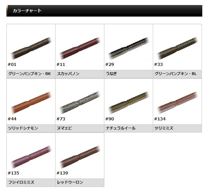Click the ナチュラルイール color name
Viewport: 208px width, 193px height.
pyautogui.click(x=120, y=128)
